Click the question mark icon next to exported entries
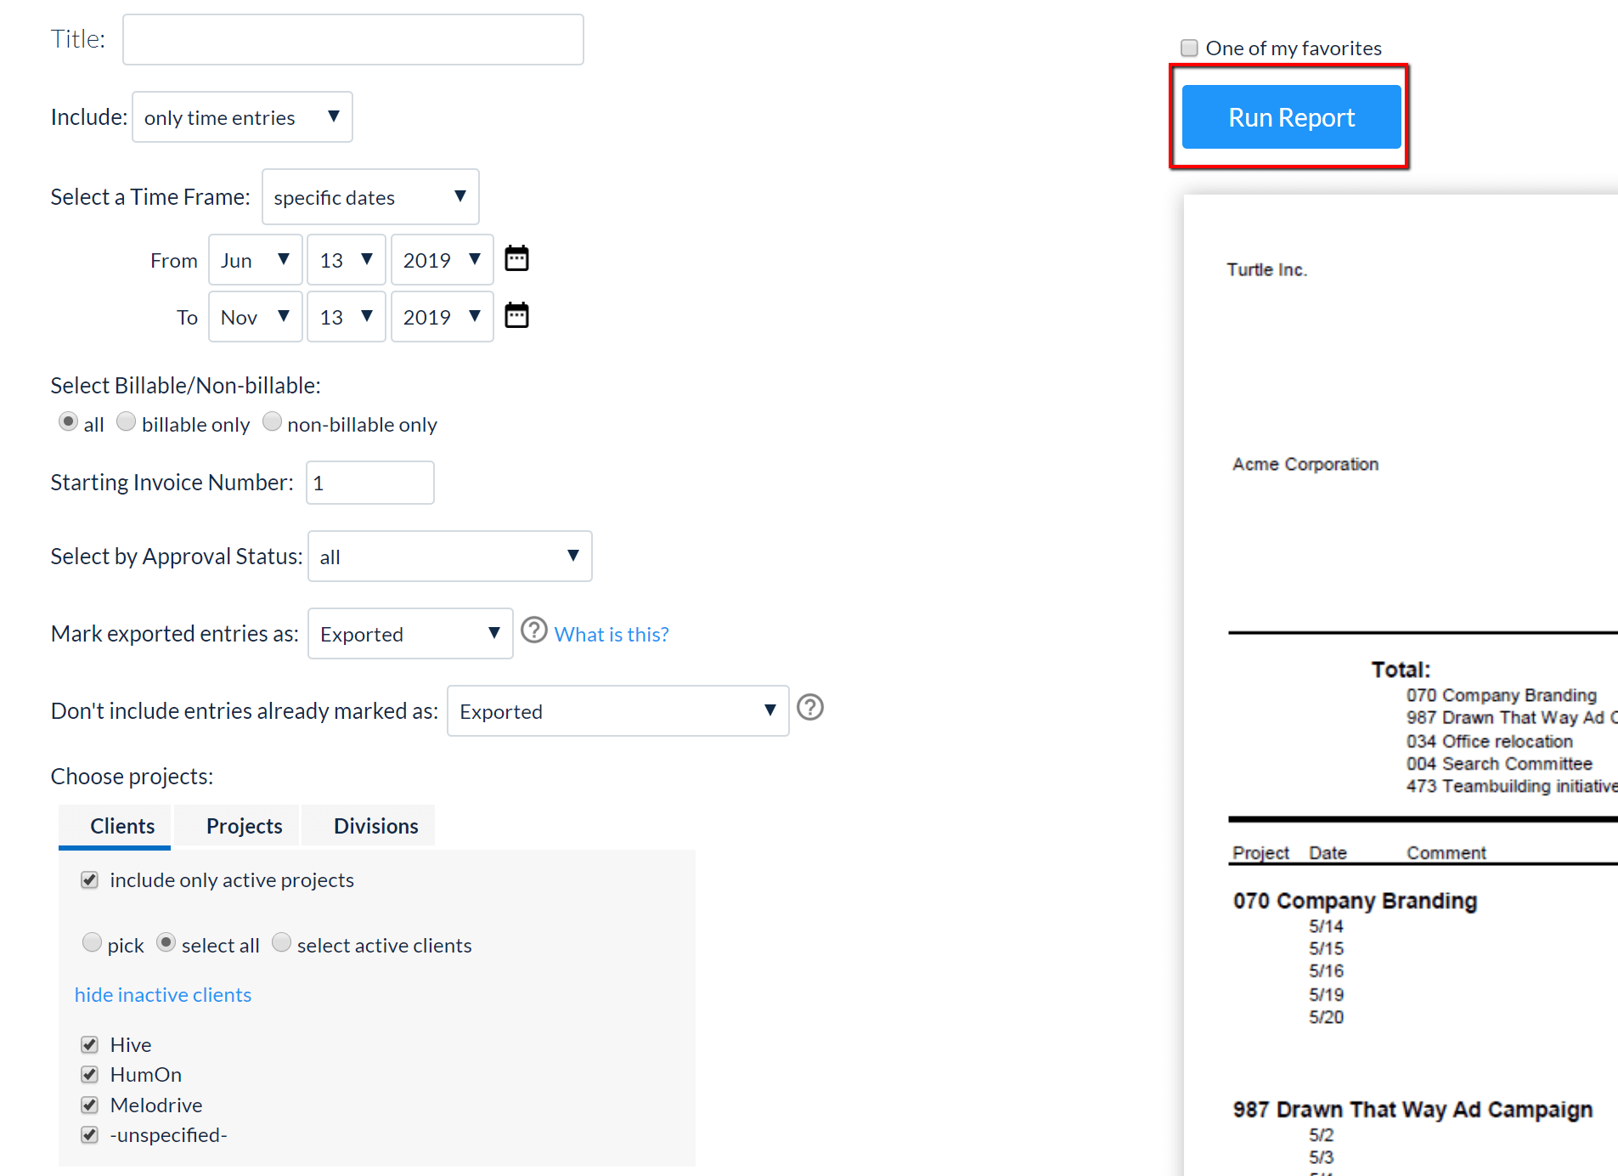Viewport: 1618px width, 1176px height. pyautogui.click(x=809, y=707)
